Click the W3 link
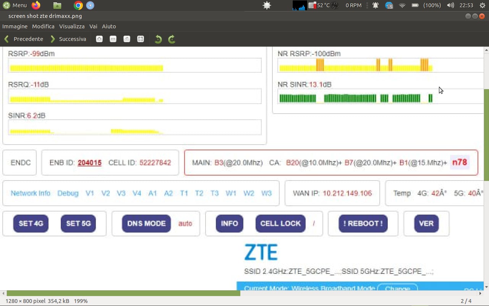489x306 pixels. 267,193
